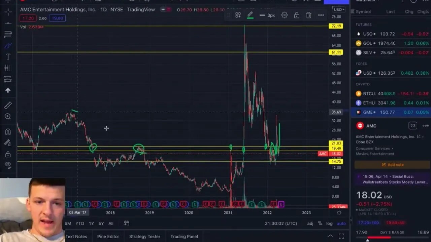Open the Trading Panel tab

pos(184,237)
